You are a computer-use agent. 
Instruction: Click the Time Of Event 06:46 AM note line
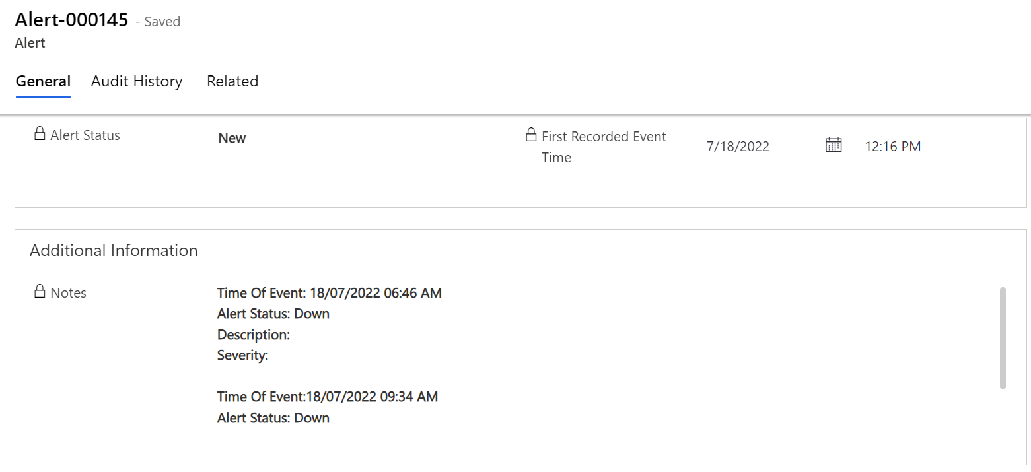coord(330,292)
